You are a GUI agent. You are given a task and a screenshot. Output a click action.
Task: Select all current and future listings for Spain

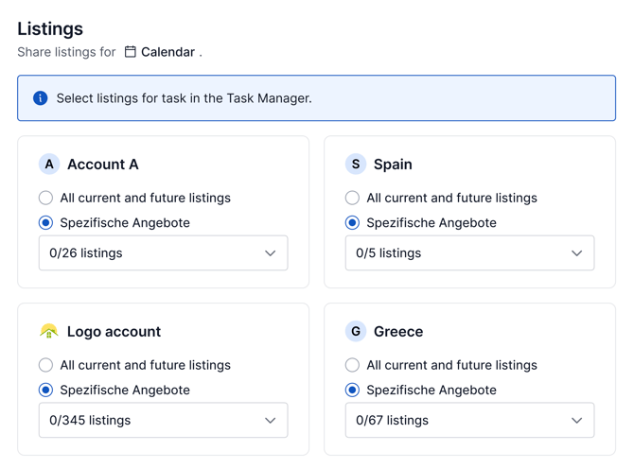click(352, 198)
